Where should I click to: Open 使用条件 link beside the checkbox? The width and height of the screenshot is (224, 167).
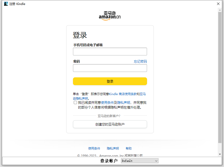(x=107, y=103)
